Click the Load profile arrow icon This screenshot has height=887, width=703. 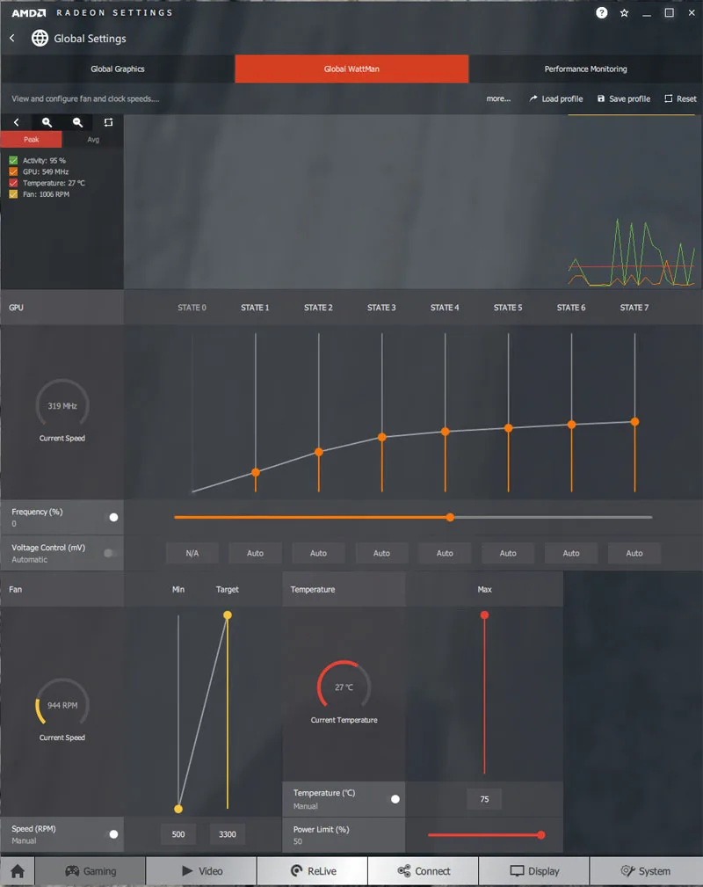tap(533, 98)
